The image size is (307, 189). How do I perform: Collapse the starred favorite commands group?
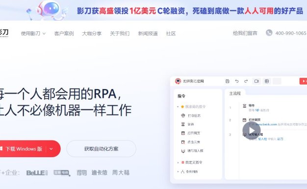[178, 107]
